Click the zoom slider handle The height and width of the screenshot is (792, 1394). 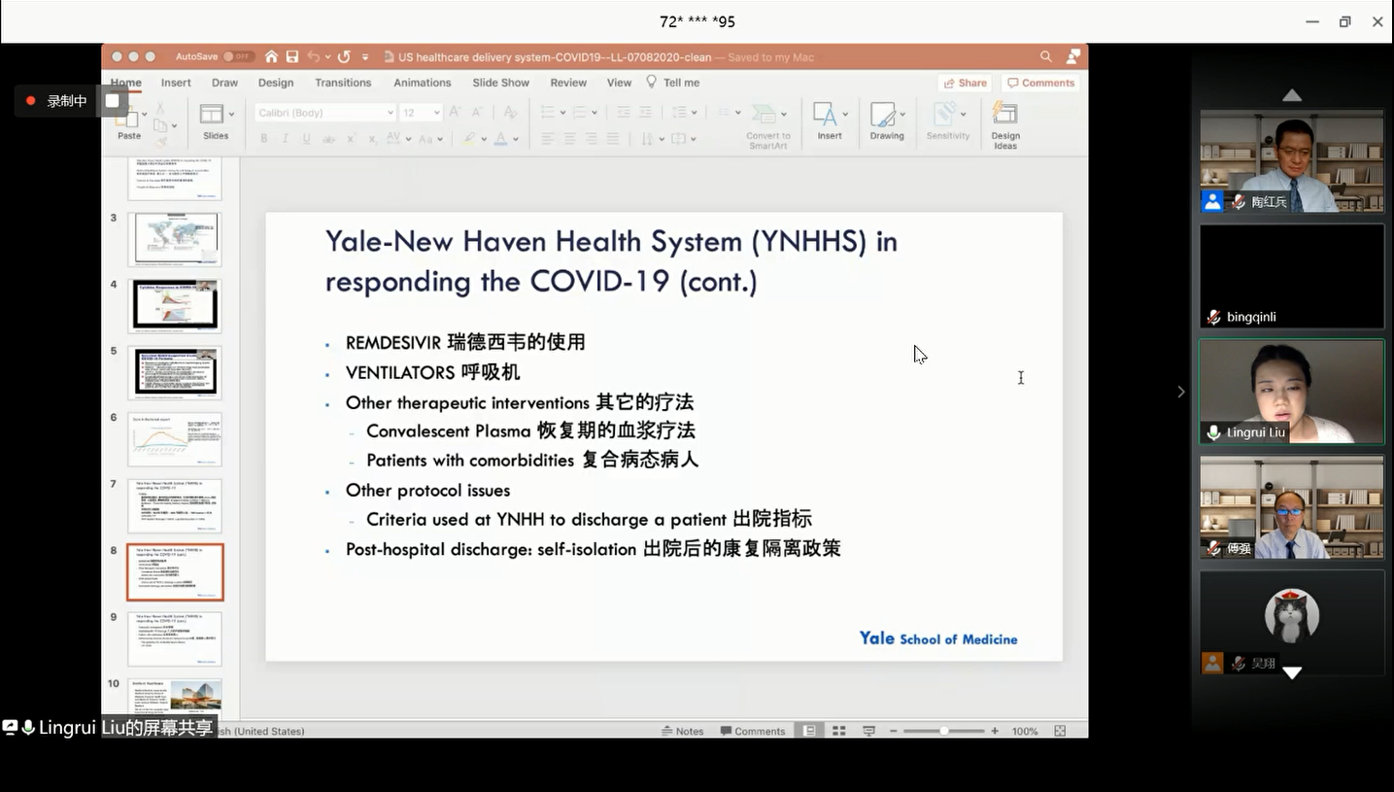(943, 731)
